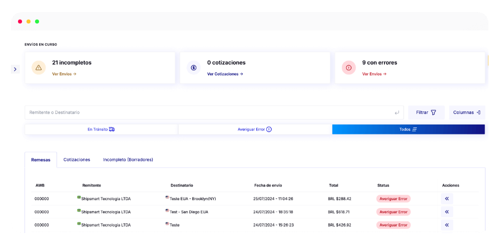
Task: Follow the Ver Cotizaciones link
Action: [225, 74]
